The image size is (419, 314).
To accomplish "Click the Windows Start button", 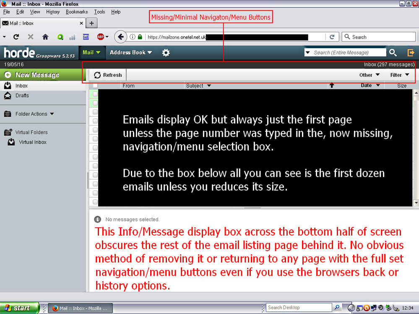I will [x=20, y=308].
